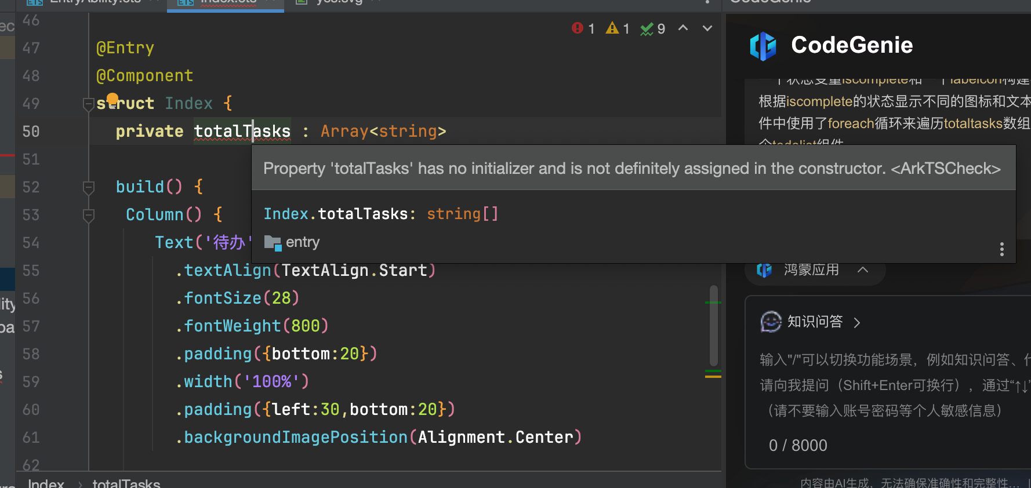Click the textAlign(TextAlign.Start) call

tap(306, 270)
